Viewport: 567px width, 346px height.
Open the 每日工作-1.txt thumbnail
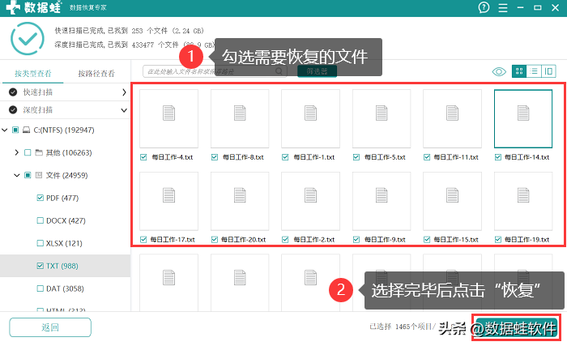click(310, 119)
